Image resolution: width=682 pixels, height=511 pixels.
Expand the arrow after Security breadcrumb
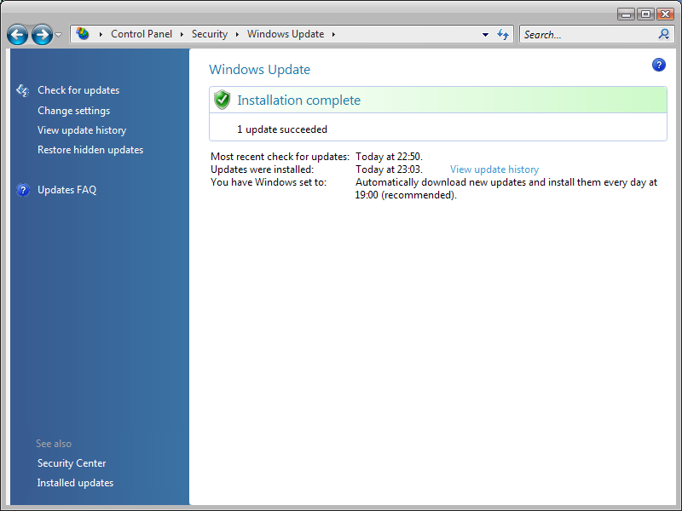click(237, 34)
